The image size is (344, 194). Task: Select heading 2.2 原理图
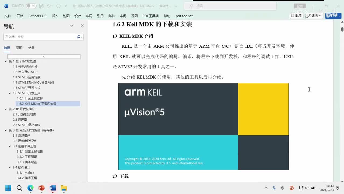[20, 120]
